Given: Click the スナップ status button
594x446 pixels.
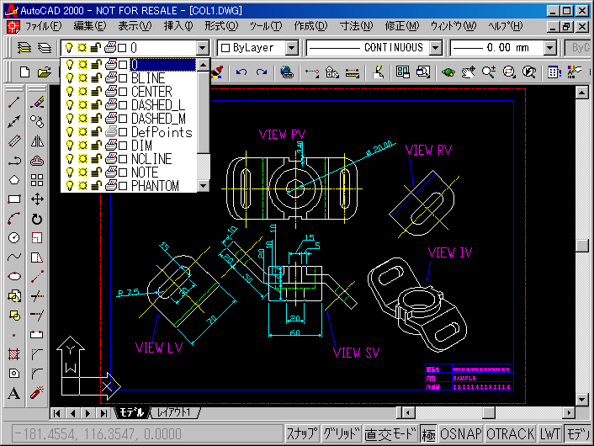Looking at the screenshot, I should click(302, 434).
